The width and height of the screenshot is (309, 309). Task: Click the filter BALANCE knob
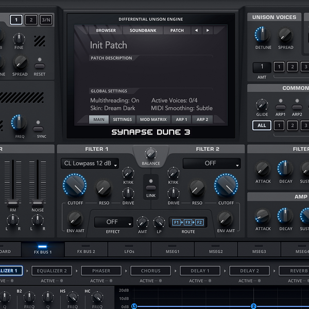point(151,153)
